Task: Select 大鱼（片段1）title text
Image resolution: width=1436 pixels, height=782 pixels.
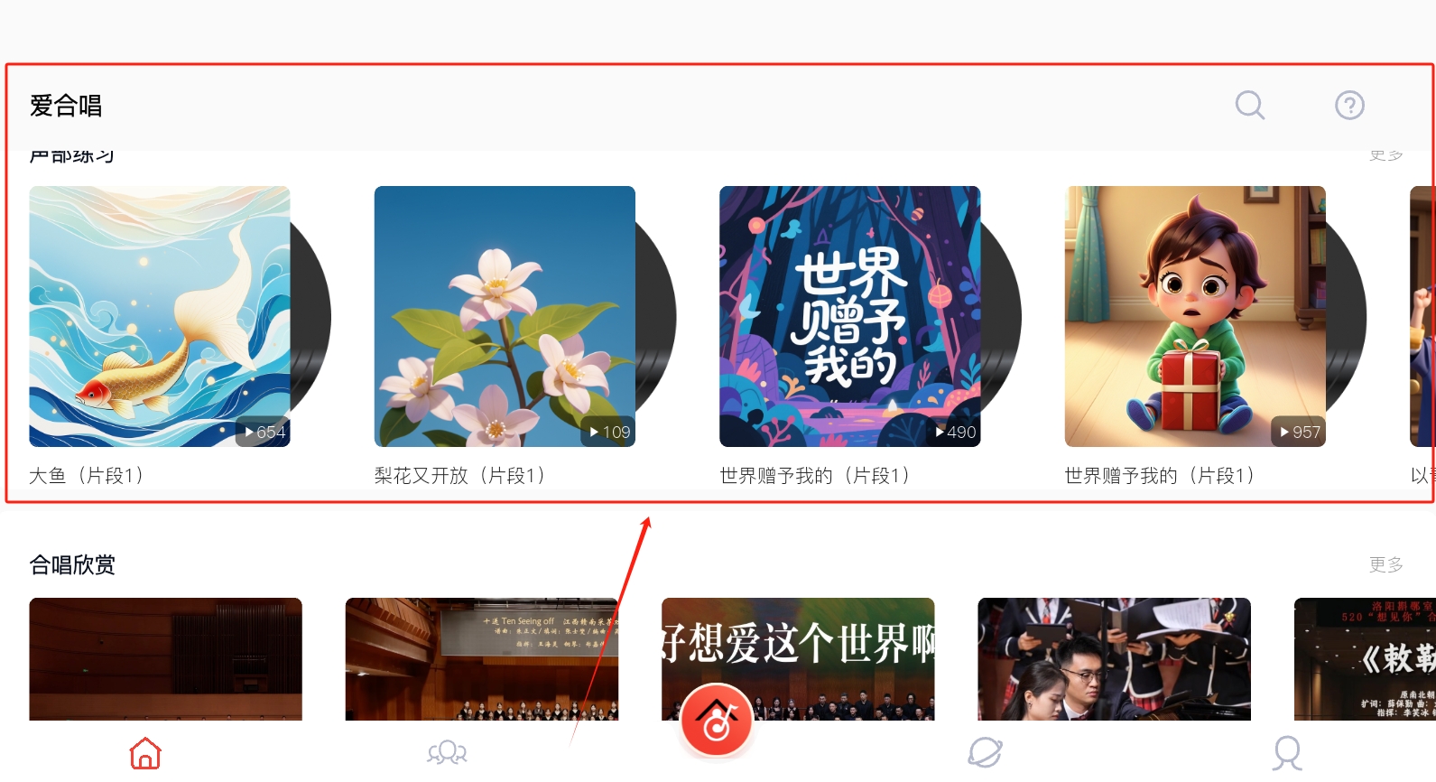Action: [x=87, y=475]
